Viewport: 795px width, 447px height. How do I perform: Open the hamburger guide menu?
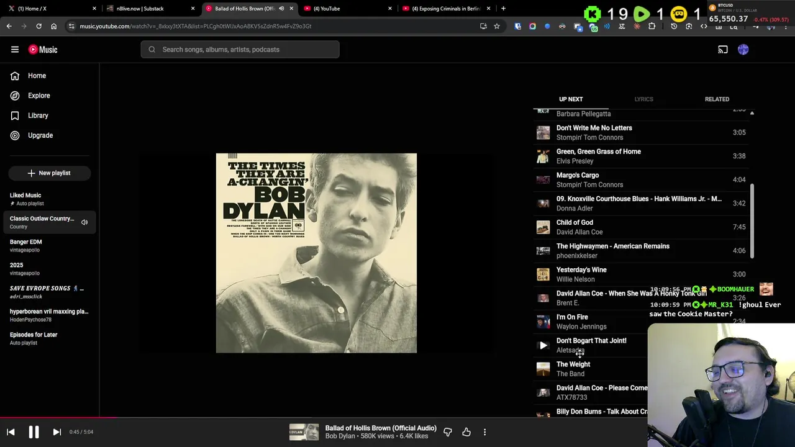tap(15, 50)
